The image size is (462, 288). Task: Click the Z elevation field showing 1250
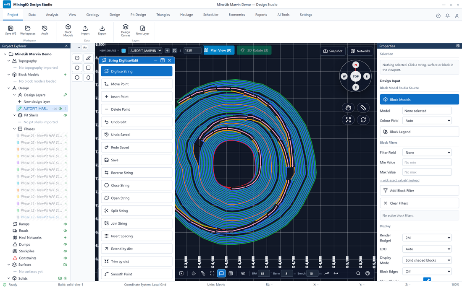coord(192,51)
